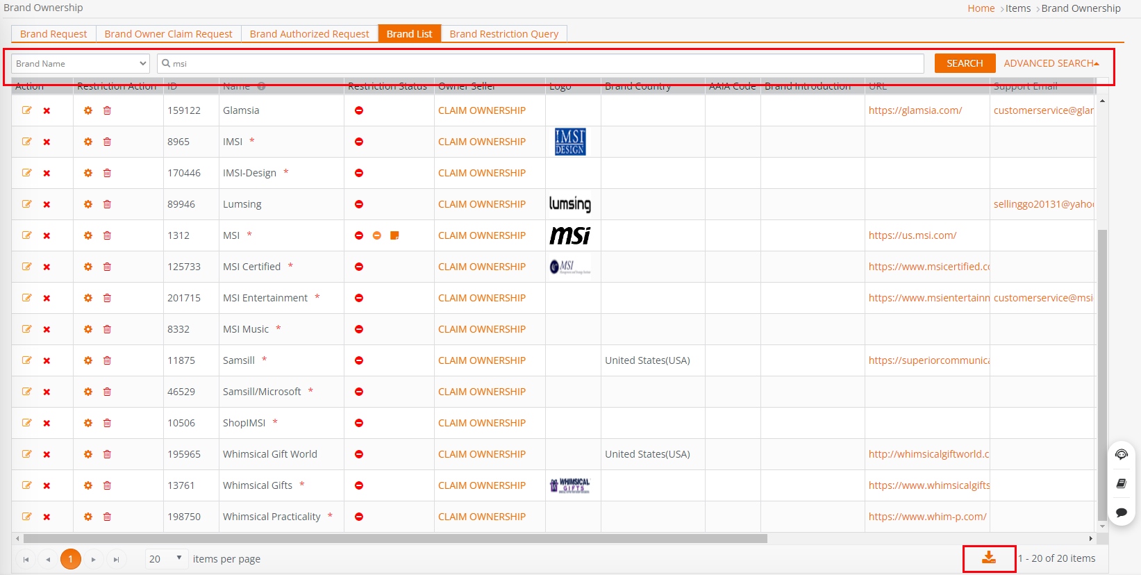Screen dimensions: 1141x575
Task: Go to the previous page arrow
Action: tap(48, 559)
